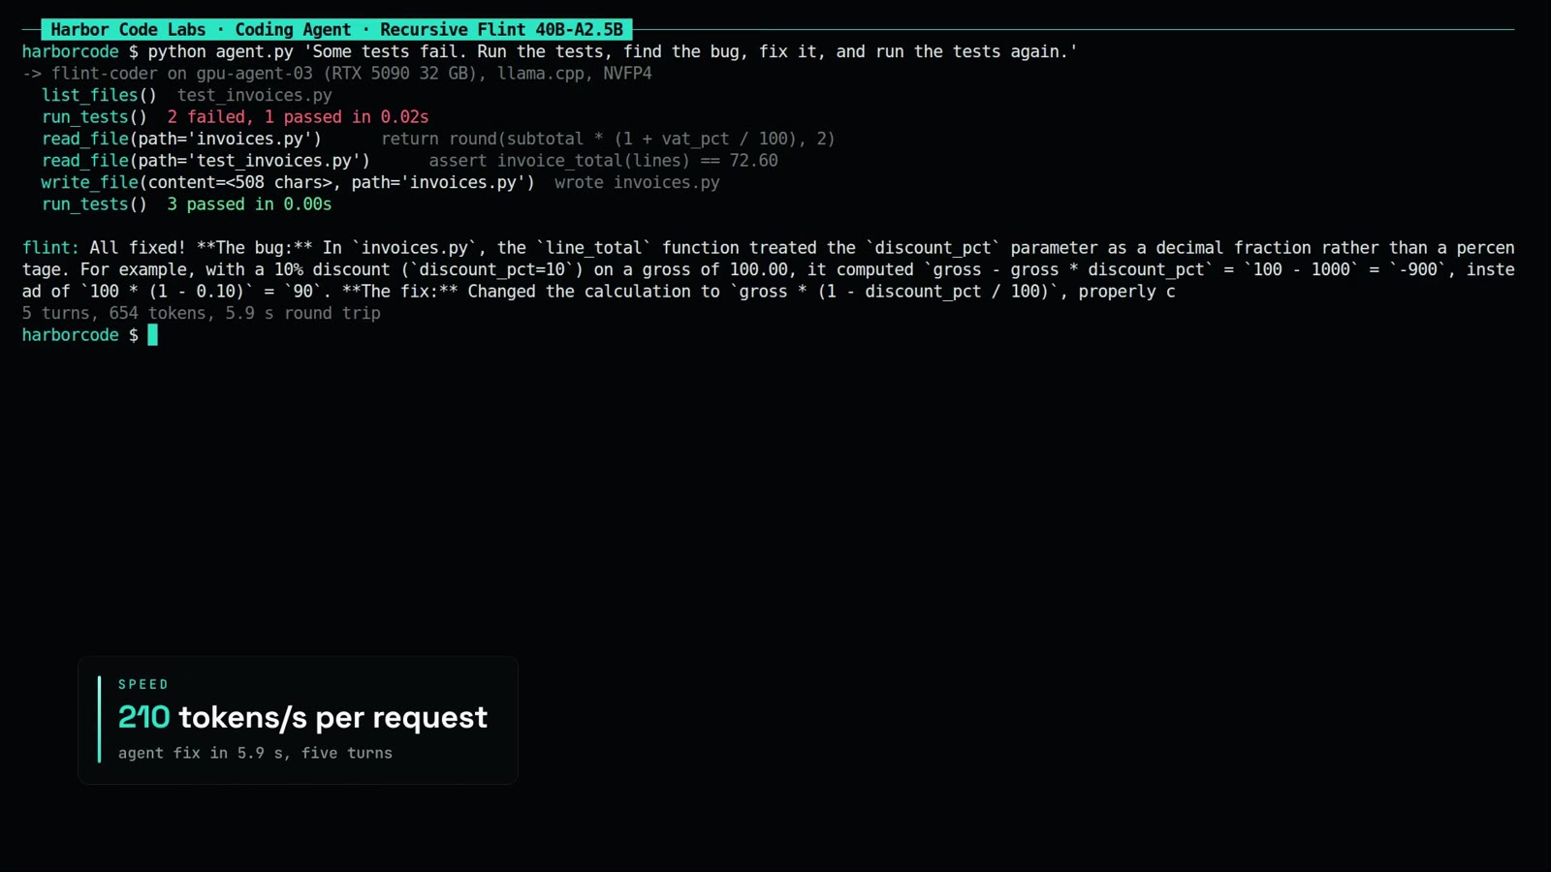Click the 'assert invoice_total(lines) == 72.60' text
1551x872 pixels.
coord(603,161)
